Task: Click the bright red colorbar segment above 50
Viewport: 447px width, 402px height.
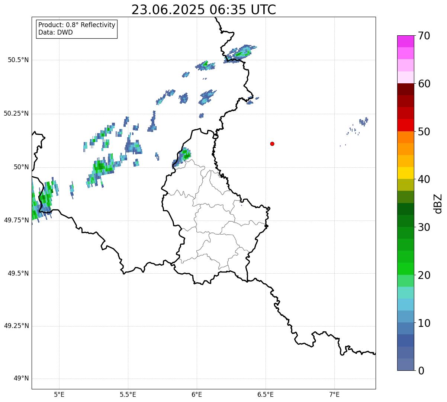Action: click(406, 125)
